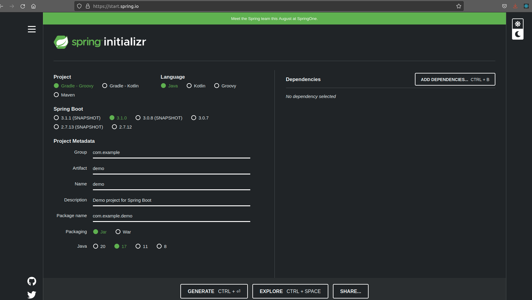Click the Generate project button
This screenshot has width=532, height=300.
[214, 291]
